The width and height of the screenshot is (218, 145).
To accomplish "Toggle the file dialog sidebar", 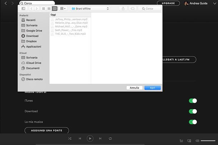I will (23, 8).
